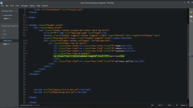Open the Edit menu
The width and height of the screenshot is (193, 108).
click(x=7, y=6)
